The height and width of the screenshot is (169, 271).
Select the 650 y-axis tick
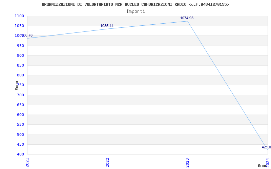point(20,105)
